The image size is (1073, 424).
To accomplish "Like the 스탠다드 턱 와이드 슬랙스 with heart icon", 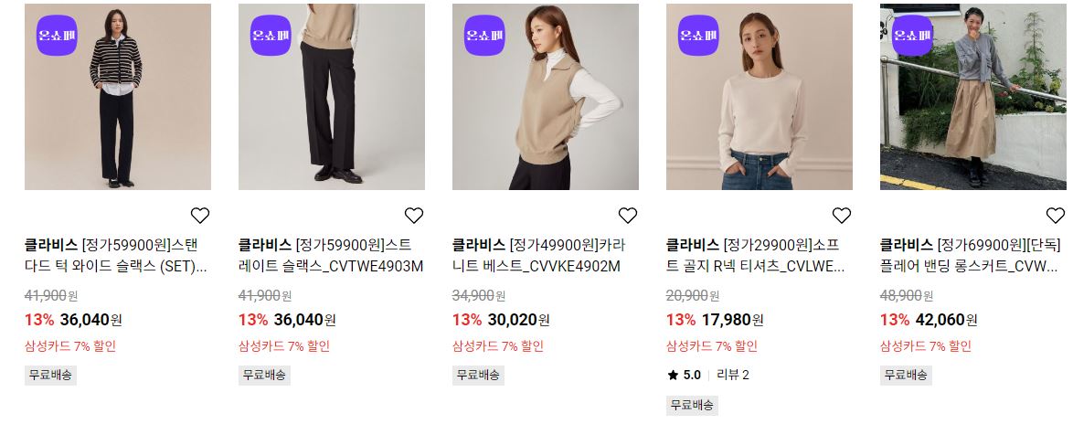I will tap(200, 216).
